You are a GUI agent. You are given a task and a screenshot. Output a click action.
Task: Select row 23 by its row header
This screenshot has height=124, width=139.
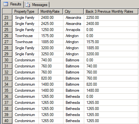point(7,18)
